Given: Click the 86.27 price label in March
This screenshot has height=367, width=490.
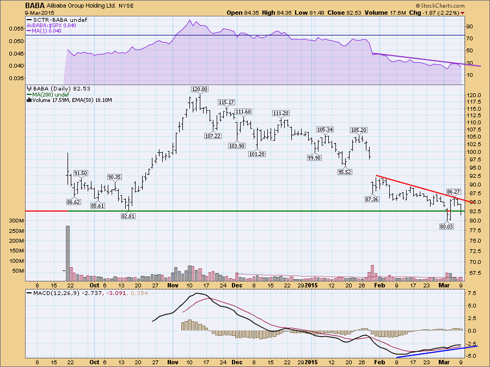Looking at the screenshot, I should 454,192.
